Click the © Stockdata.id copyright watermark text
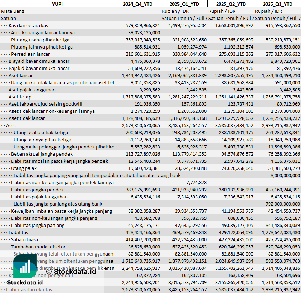The image size is (301, 293). coord(71,272)
